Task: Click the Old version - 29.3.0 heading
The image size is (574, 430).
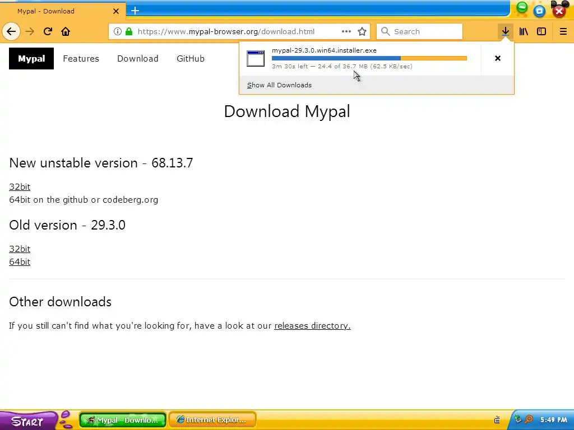Action: (67, 225)
